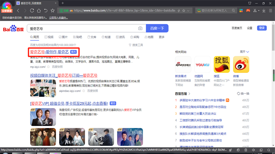Image resolution: width=275 pixels, height=154 pixels.
Task: Click the 登录 login button
Action: 262,28
